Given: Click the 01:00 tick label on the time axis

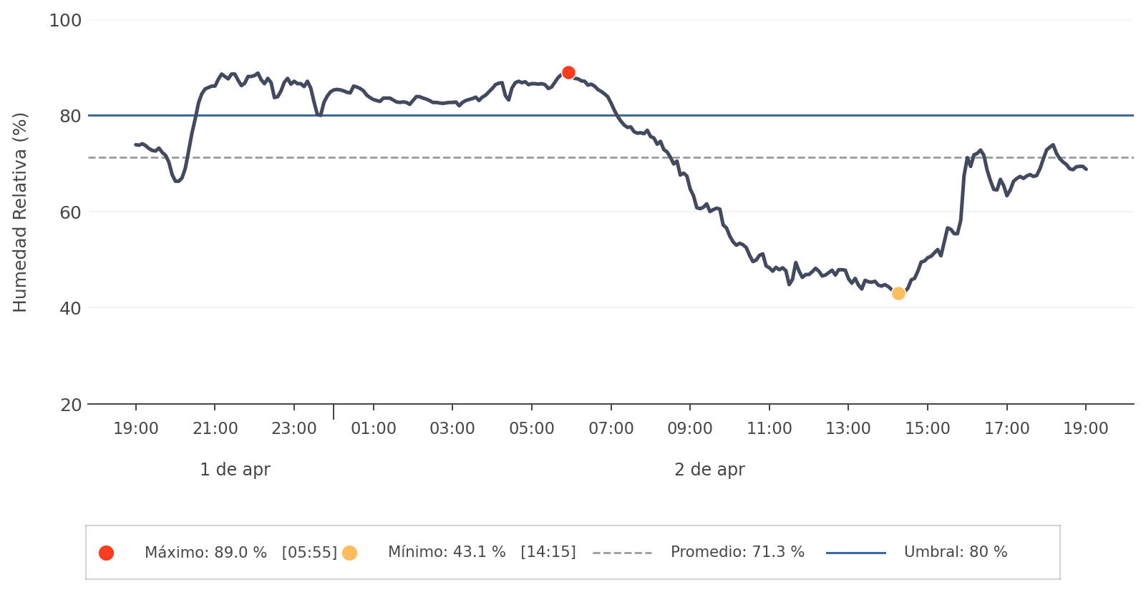Looking at the screenshot, I should point(374,429).
